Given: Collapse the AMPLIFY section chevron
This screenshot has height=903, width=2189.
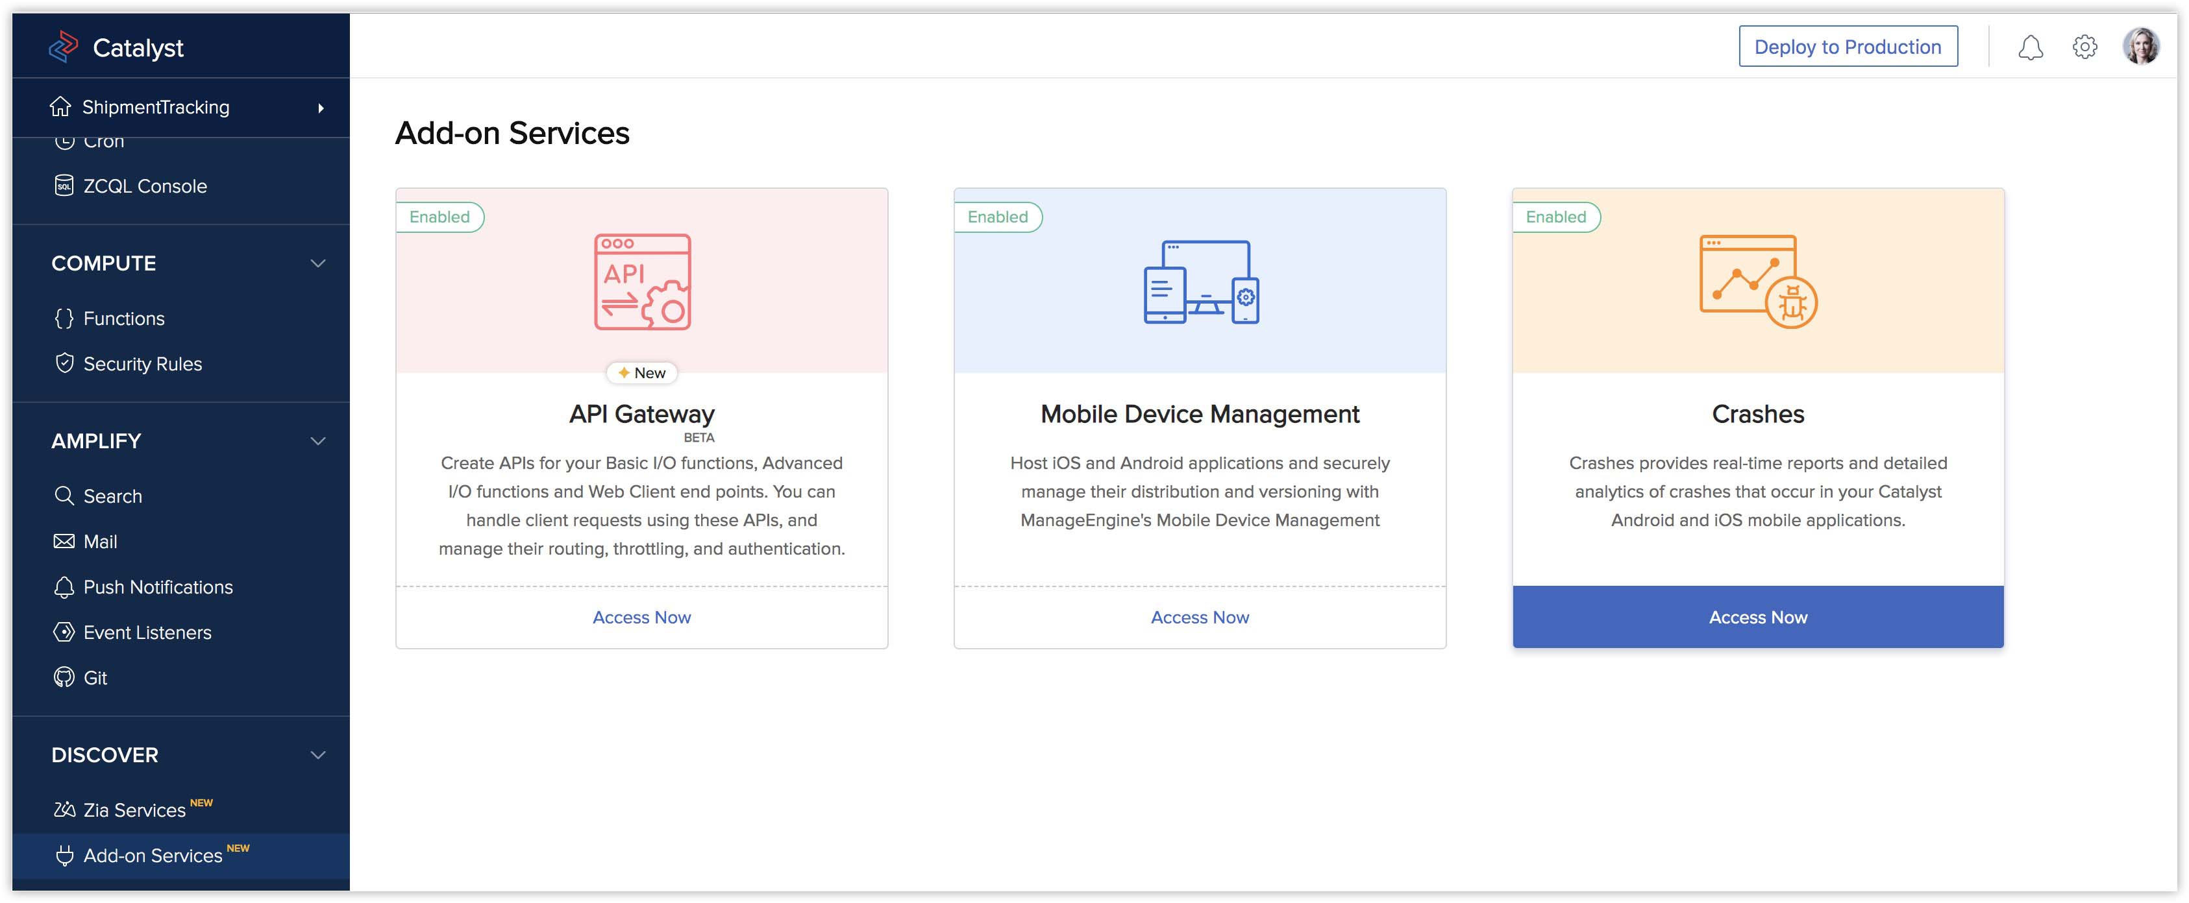Looking at the screenshot, I should 318,441.
